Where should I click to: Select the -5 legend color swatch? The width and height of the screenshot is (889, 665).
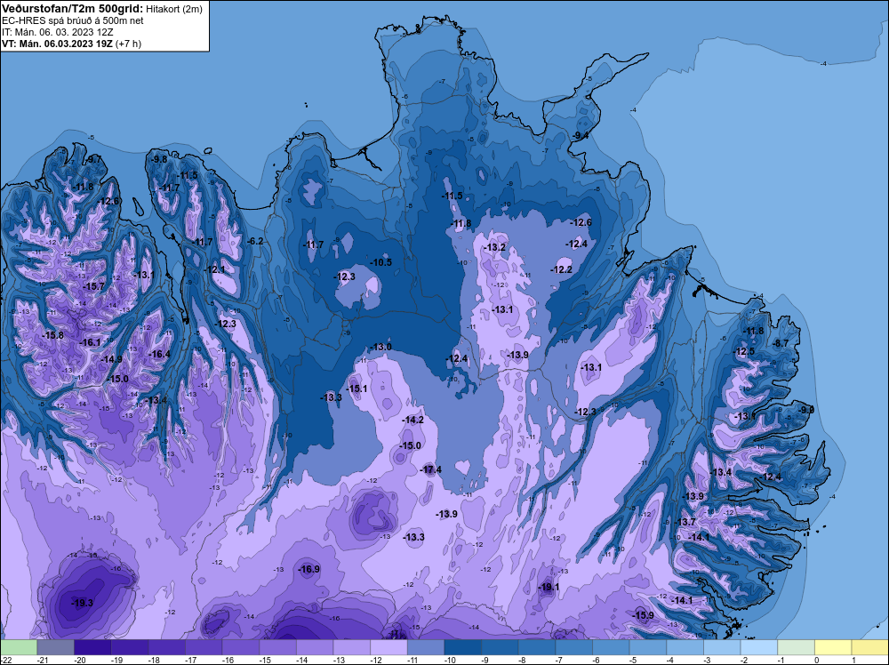(648, 647)
